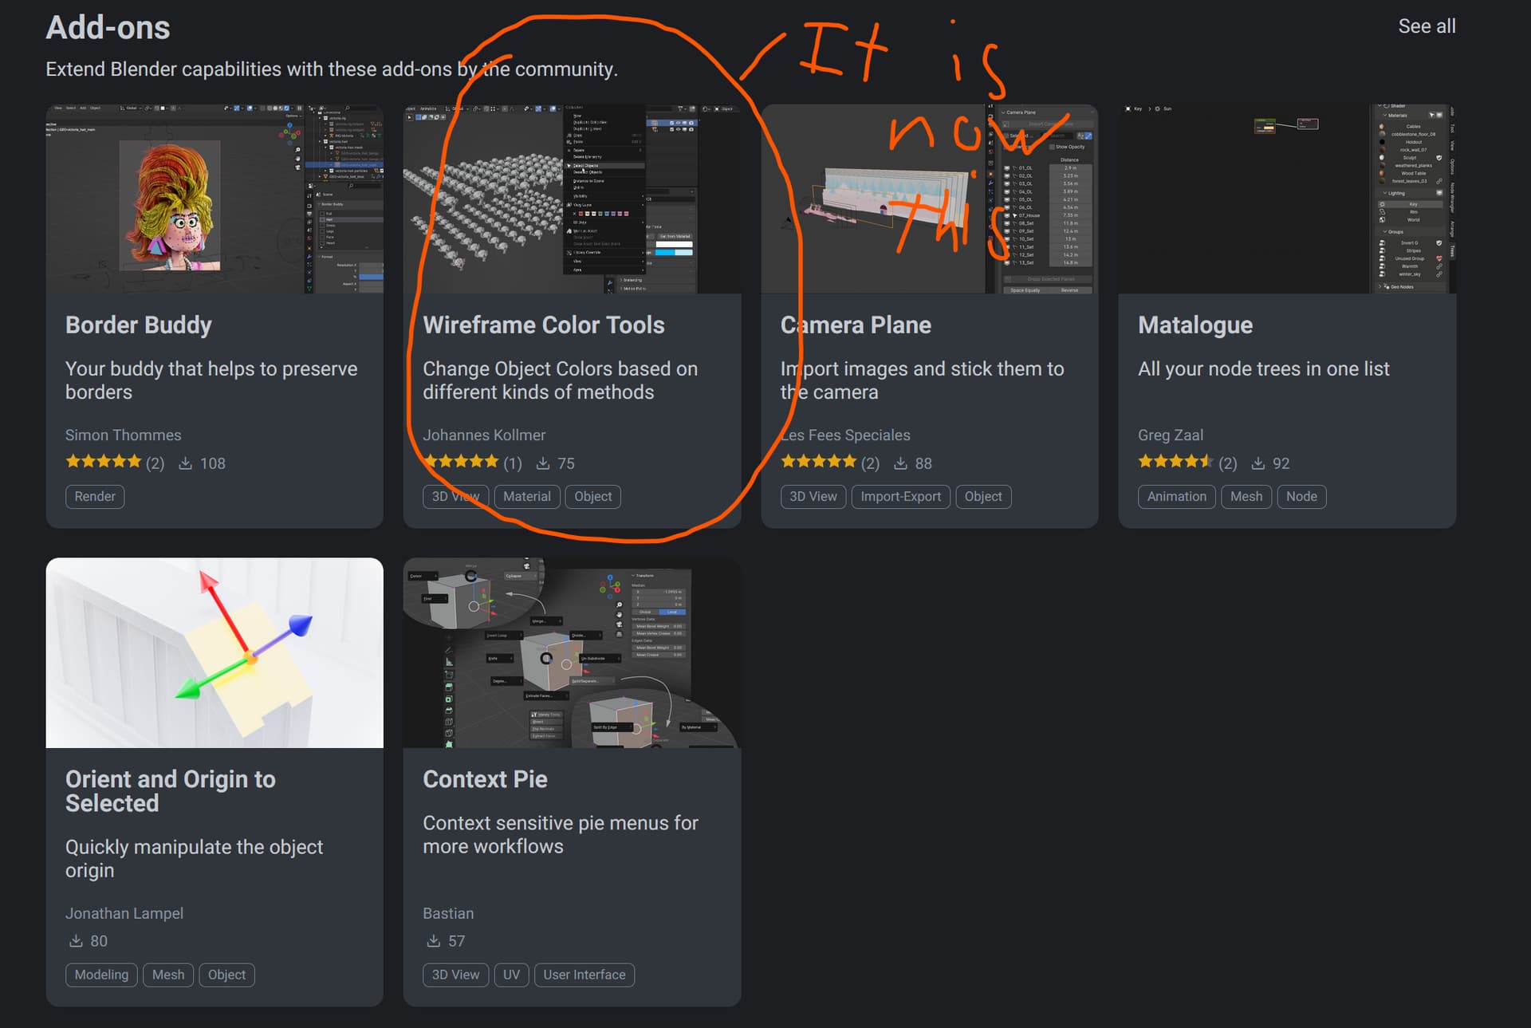Select the Material tag on Wireframe Color Tools

coord(527,496)
